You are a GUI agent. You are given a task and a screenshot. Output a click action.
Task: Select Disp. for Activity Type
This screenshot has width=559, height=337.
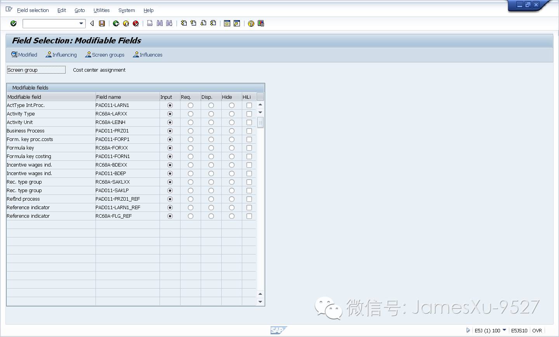coord(211,114)
